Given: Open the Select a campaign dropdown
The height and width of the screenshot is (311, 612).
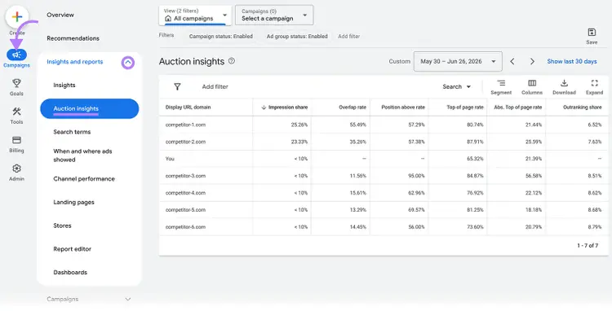Looking at the screenshot, I should 274,15.
